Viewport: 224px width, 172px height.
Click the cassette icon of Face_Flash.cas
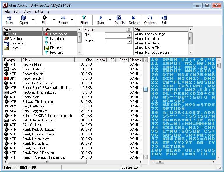(6, 69)
